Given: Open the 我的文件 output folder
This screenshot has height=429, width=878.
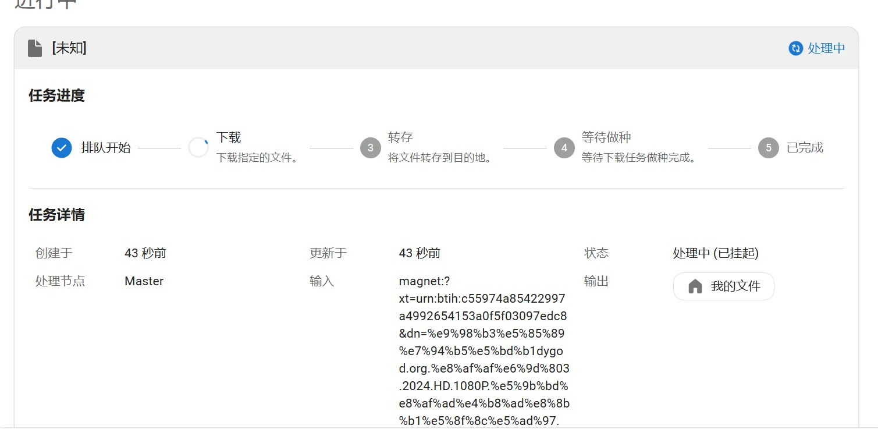Looking at the screenshot, I should click(723, 286).
